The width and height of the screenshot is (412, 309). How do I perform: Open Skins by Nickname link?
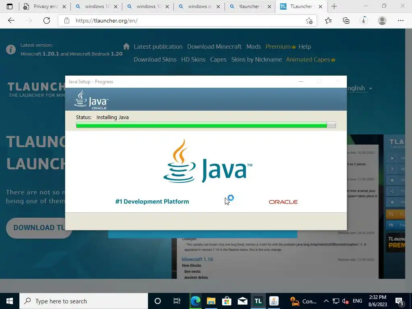point(256,60)
